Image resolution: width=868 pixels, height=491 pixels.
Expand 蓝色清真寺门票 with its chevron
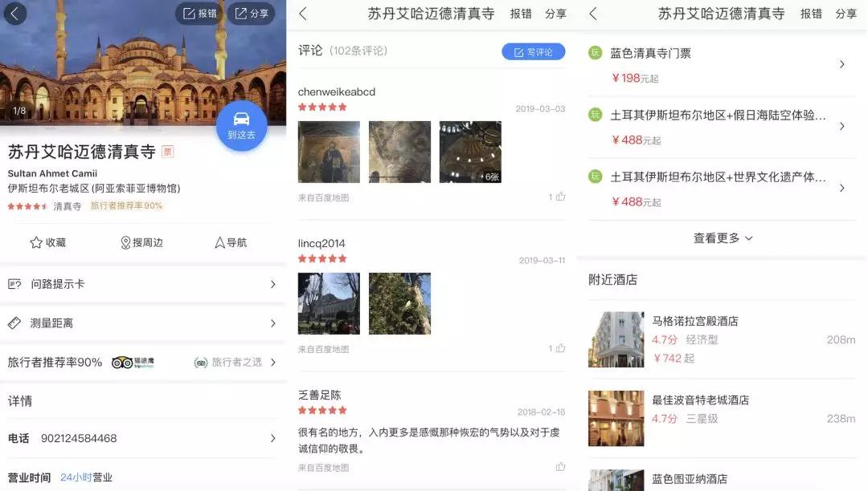coord(842,64)
